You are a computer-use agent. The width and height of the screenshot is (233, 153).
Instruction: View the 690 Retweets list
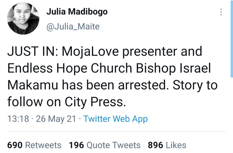coord(34,145)
